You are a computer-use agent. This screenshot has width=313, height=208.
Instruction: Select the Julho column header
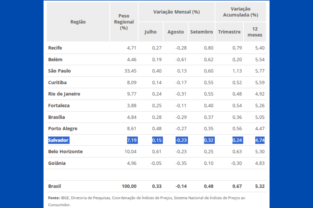pyautogui.click(x=151, y=32)
